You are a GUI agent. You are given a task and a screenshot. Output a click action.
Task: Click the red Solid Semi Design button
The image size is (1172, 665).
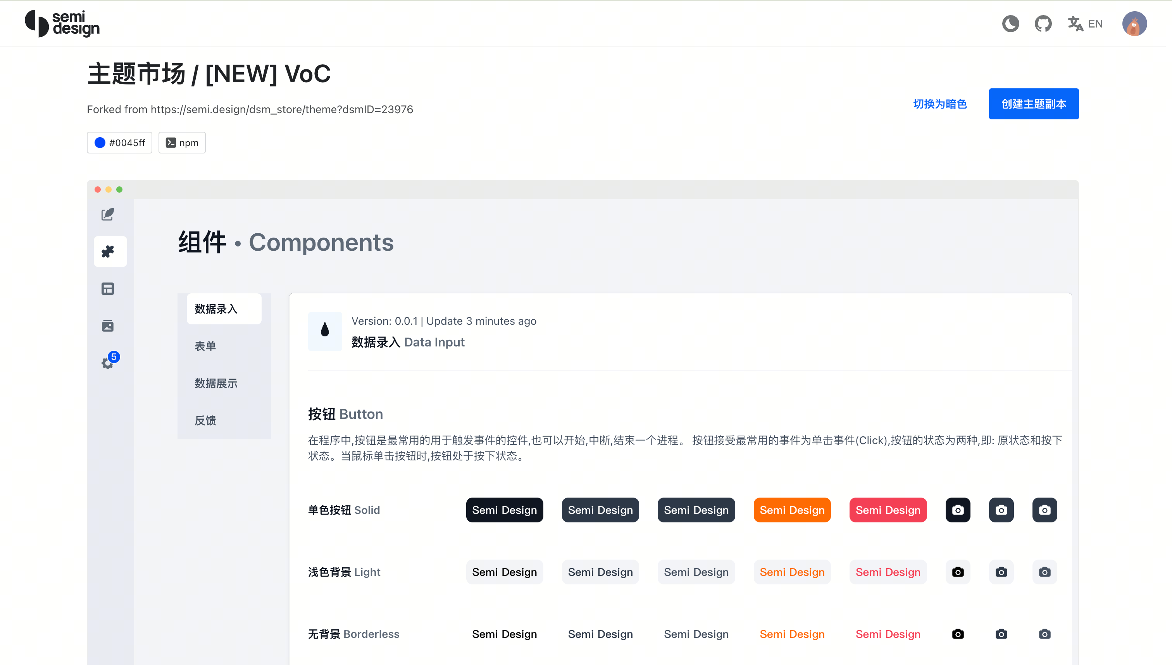(x=888, y=510)
